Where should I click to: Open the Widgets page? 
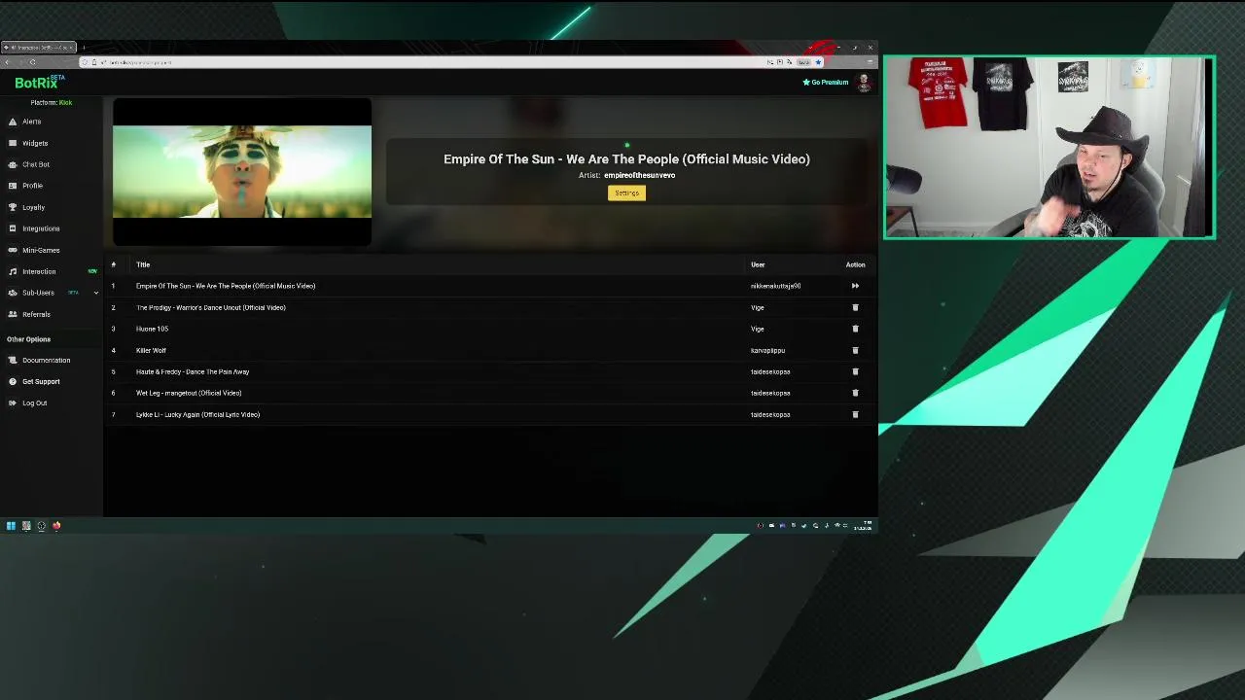[x=35, y=143]
